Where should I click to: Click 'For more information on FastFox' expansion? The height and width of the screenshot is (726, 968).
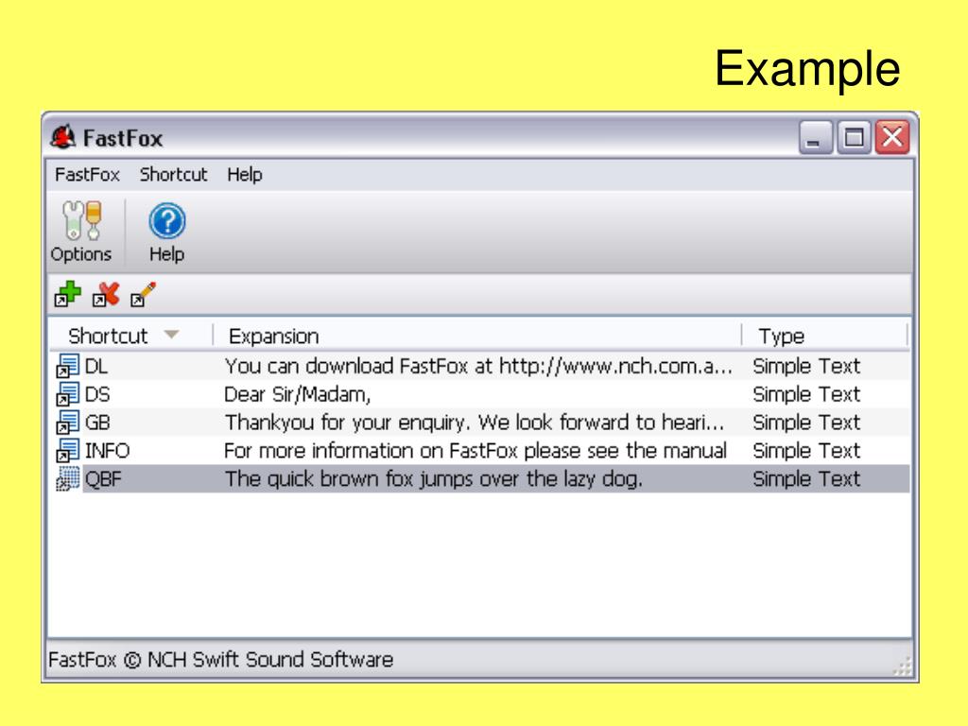(x=475, y=451)
